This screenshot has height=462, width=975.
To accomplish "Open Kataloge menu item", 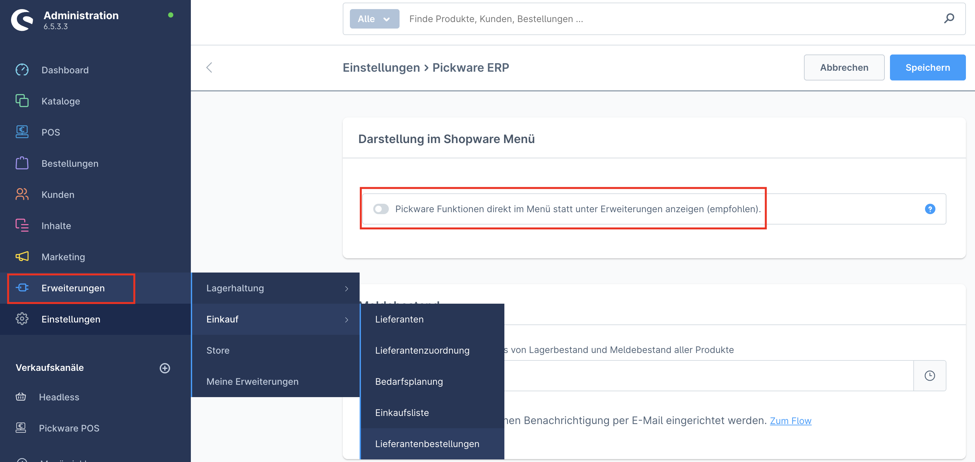I will (61, 101).
